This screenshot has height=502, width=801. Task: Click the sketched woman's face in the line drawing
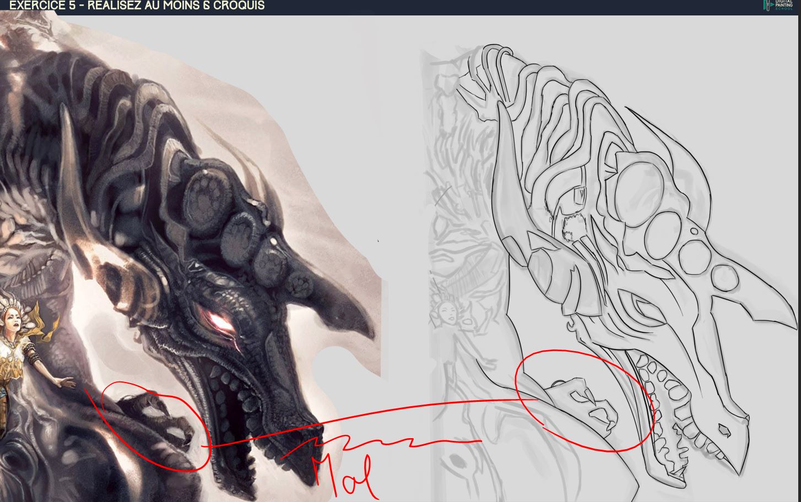447,315
